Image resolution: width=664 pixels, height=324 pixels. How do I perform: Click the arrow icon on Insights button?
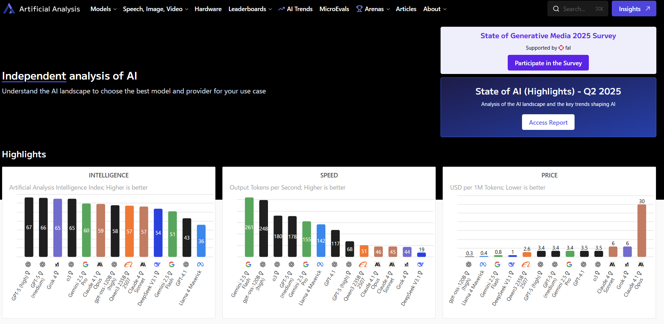click(x=648, y=9)
